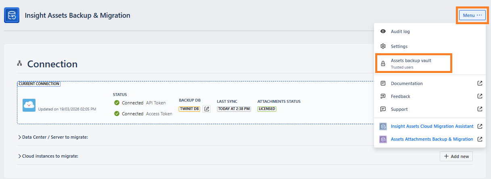
Task: Click the lock icon beside Assets backup vault
Action: tap(383, 63)
